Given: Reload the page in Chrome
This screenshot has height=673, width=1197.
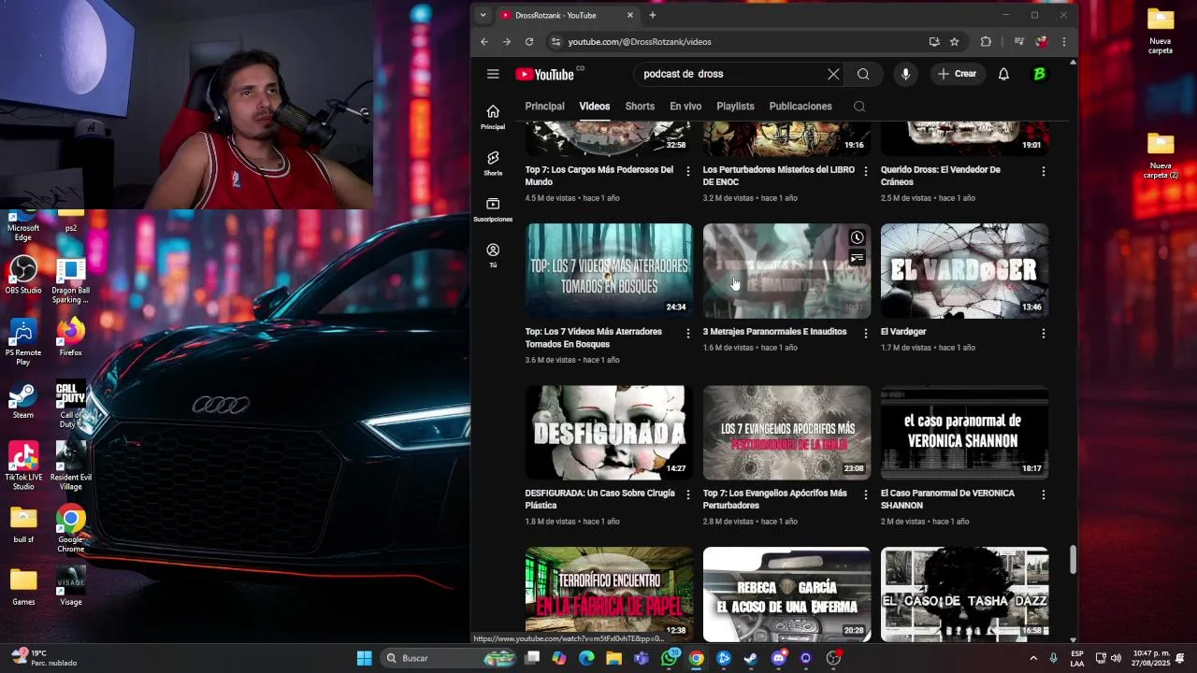Looking at the screenshot, I should tap(529, 42).
